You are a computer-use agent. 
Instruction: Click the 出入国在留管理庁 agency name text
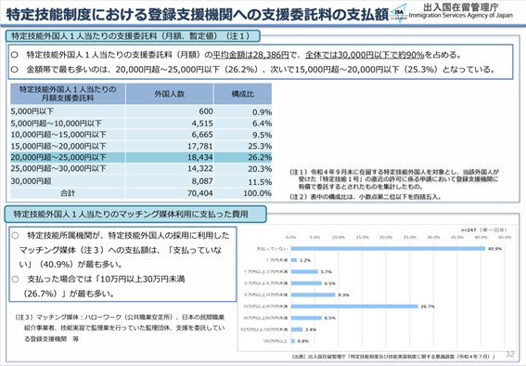(461, 7)
